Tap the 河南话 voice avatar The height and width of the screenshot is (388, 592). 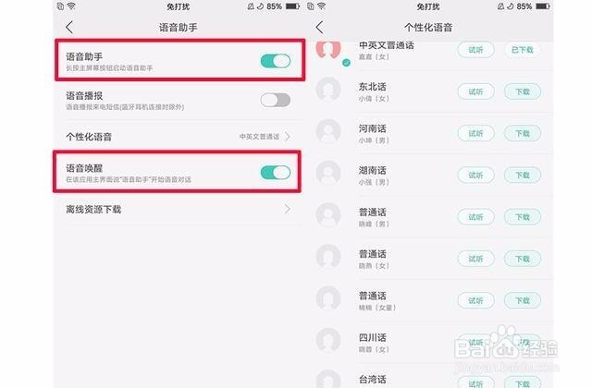pos(328,131)
